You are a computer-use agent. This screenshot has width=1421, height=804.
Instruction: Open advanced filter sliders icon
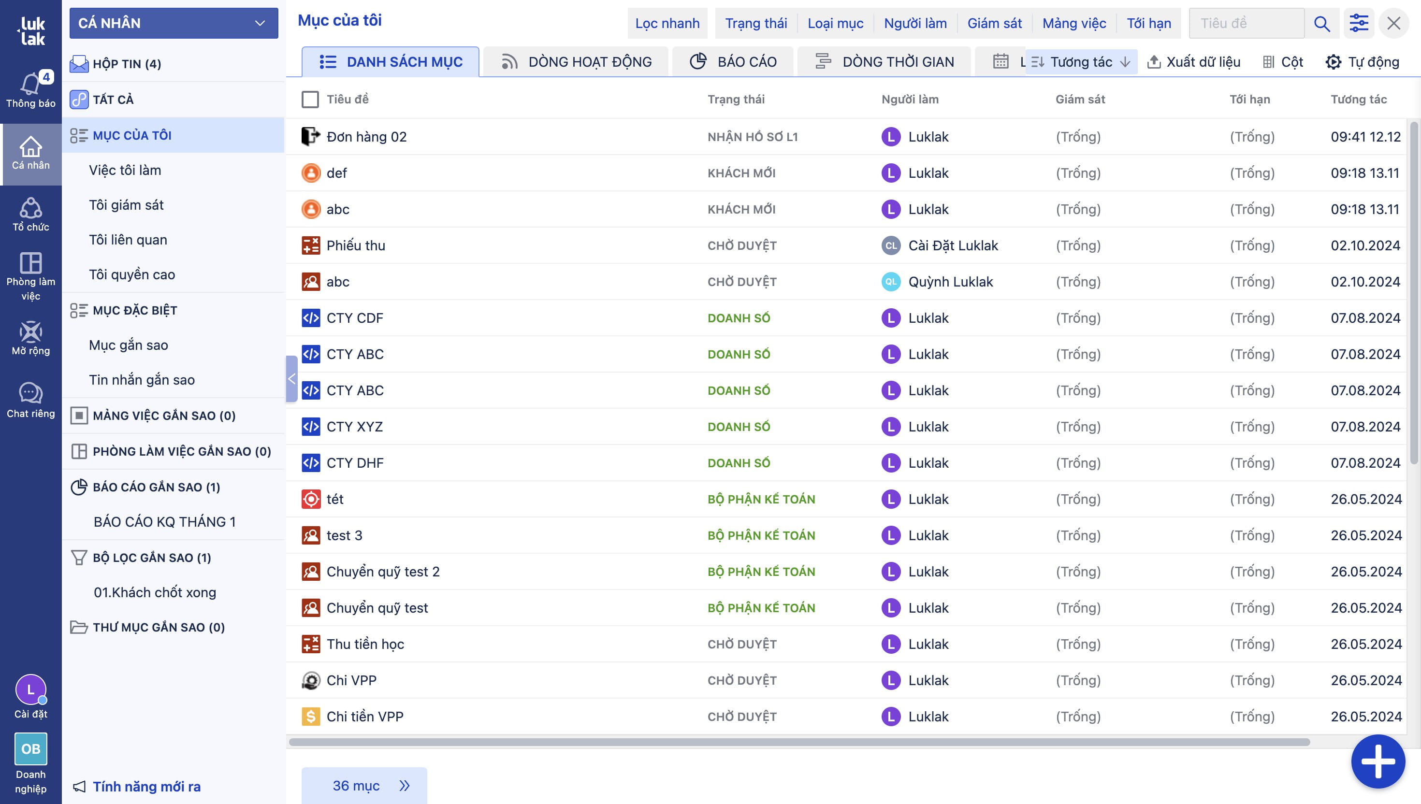pos(1358,23)
